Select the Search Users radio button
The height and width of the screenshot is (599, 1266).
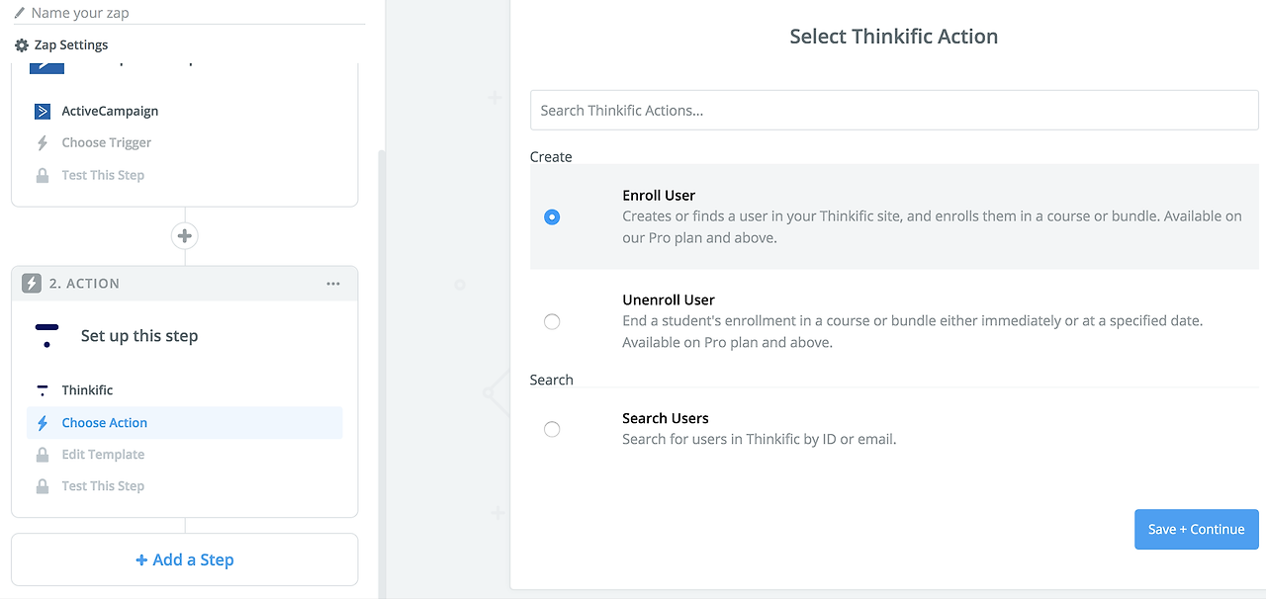click(x=552, y=429)
